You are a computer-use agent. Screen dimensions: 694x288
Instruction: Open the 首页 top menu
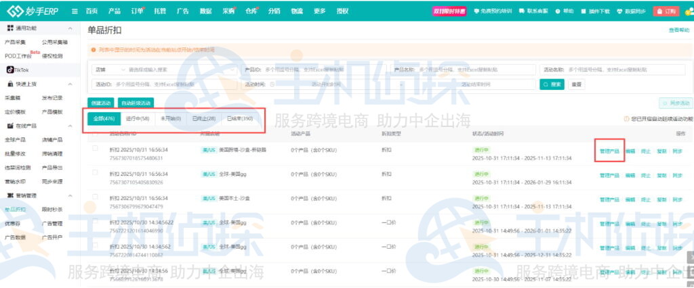[x=91, y=11]
